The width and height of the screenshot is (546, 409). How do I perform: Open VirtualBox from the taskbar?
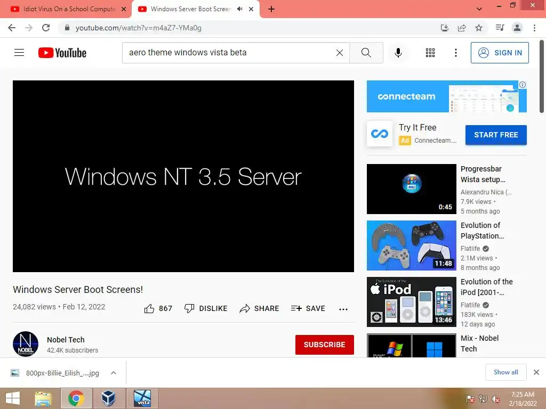pyautogui.click(x=108, y=398)
